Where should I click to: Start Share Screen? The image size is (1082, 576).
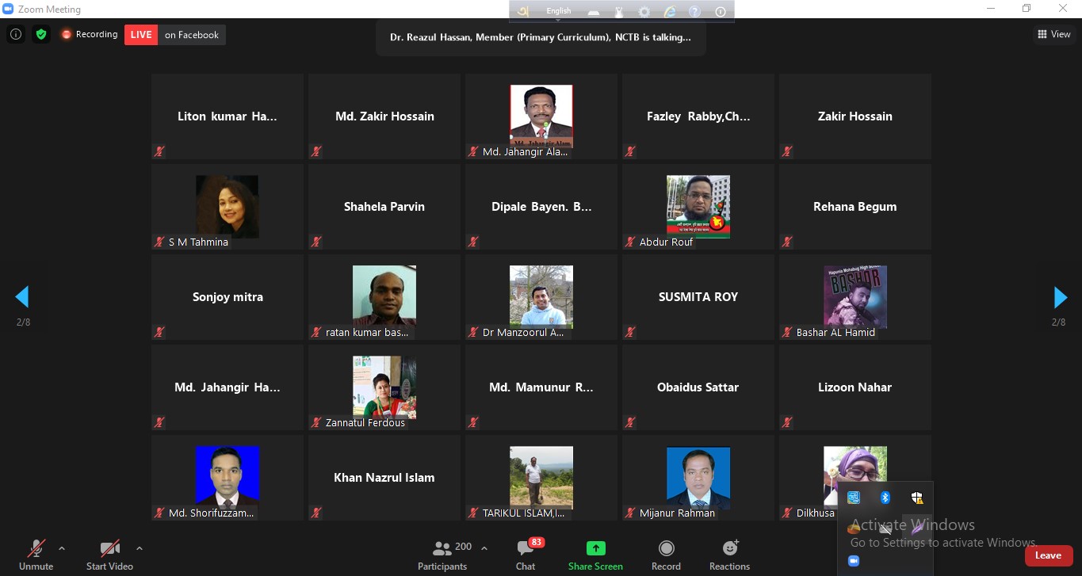coord(595,555)
